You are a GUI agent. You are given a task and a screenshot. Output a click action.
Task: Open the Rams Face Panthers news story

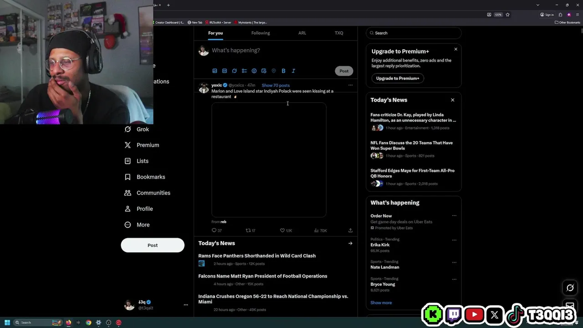[257, 256]
